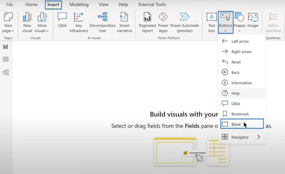Viewport: 285px width, 174px height.
Task: Choose Left arrow button option
Action: (x=242, y=41)
